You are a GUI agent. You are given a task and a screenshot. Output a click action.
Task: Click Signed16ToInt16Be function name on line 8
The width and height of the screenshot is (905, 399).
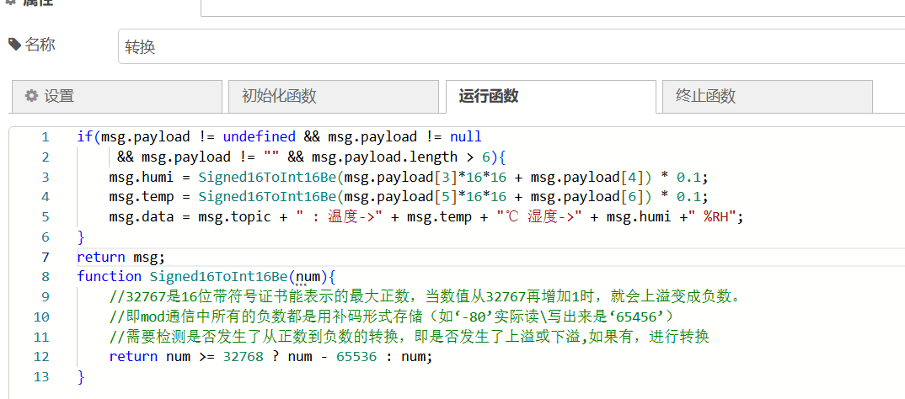point(218,277)
